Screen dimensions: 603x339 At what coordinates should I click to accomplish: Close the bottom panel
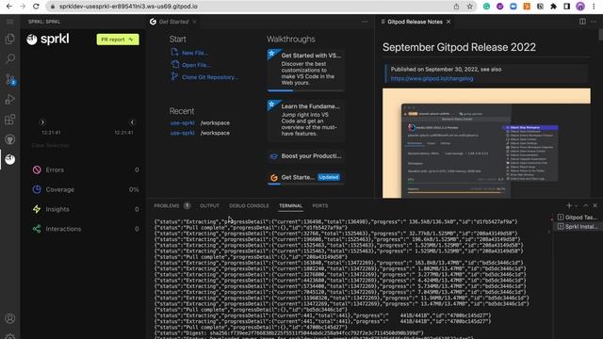pos(595,205)
